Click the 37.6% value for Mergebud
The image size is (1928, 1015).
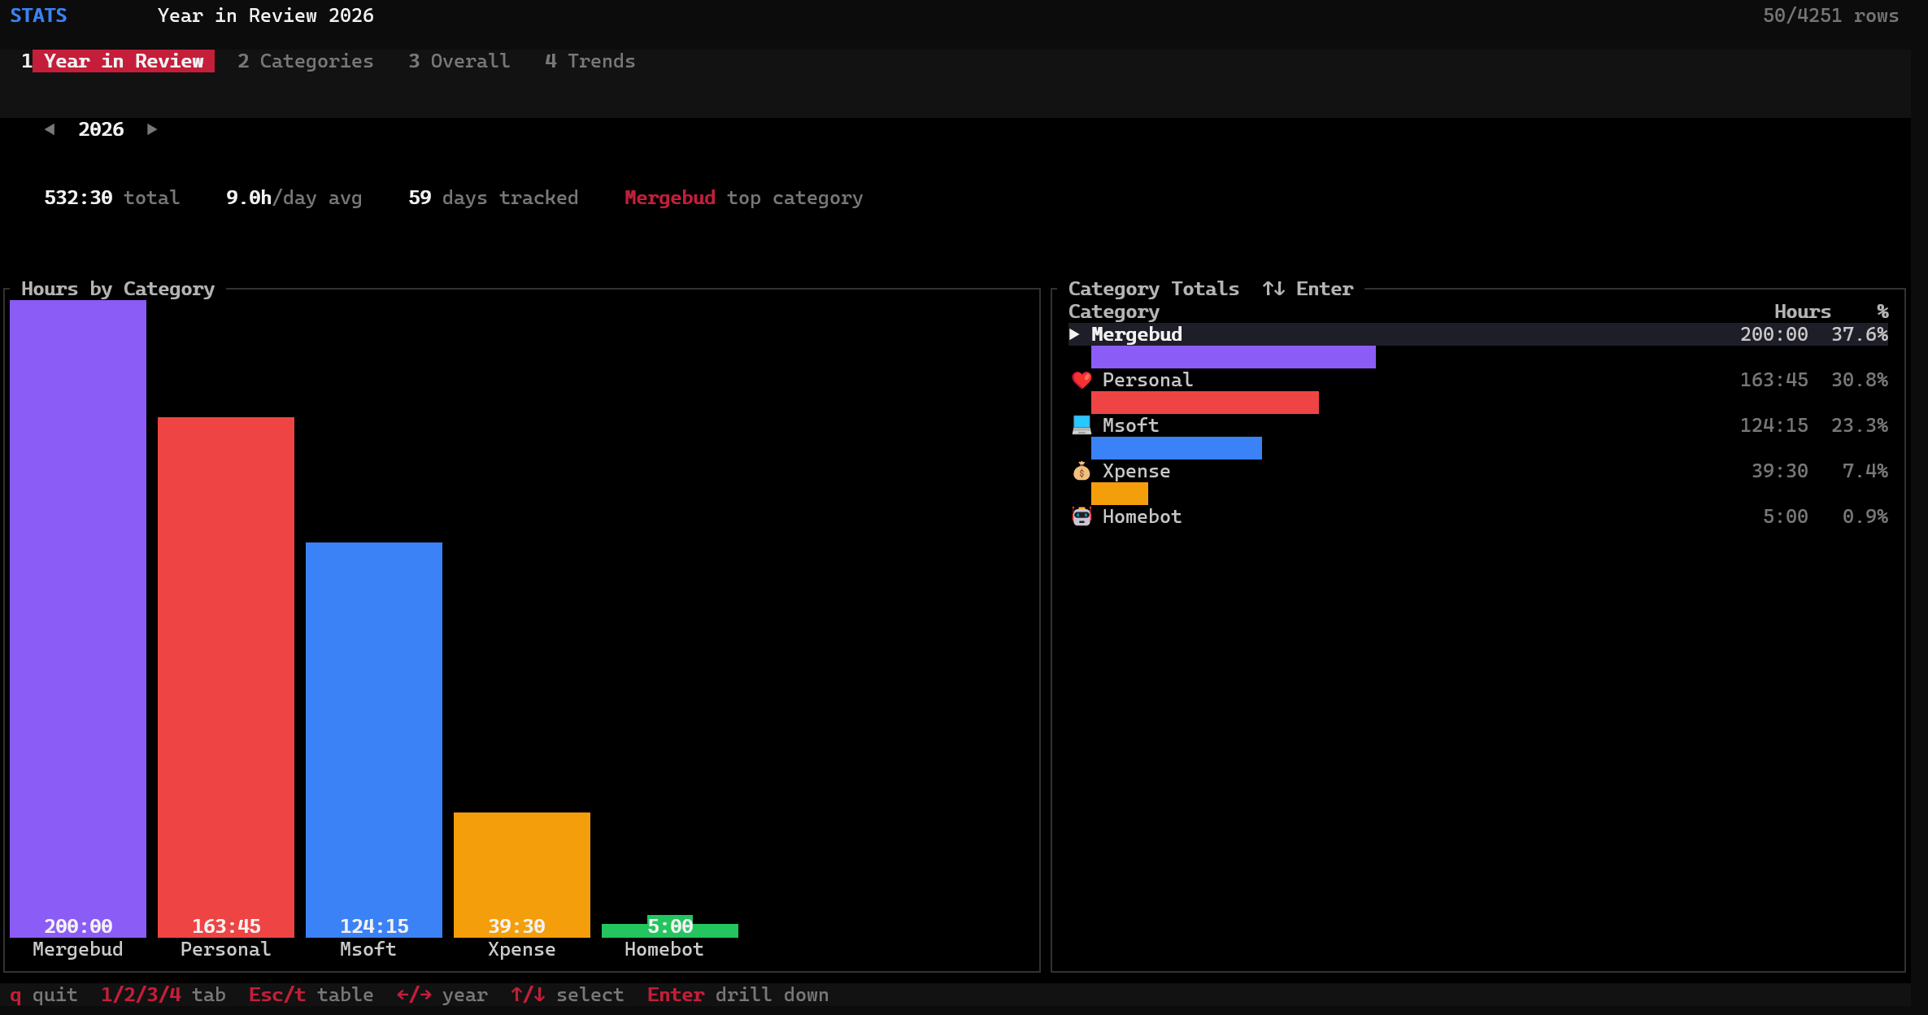point(1860,334)
